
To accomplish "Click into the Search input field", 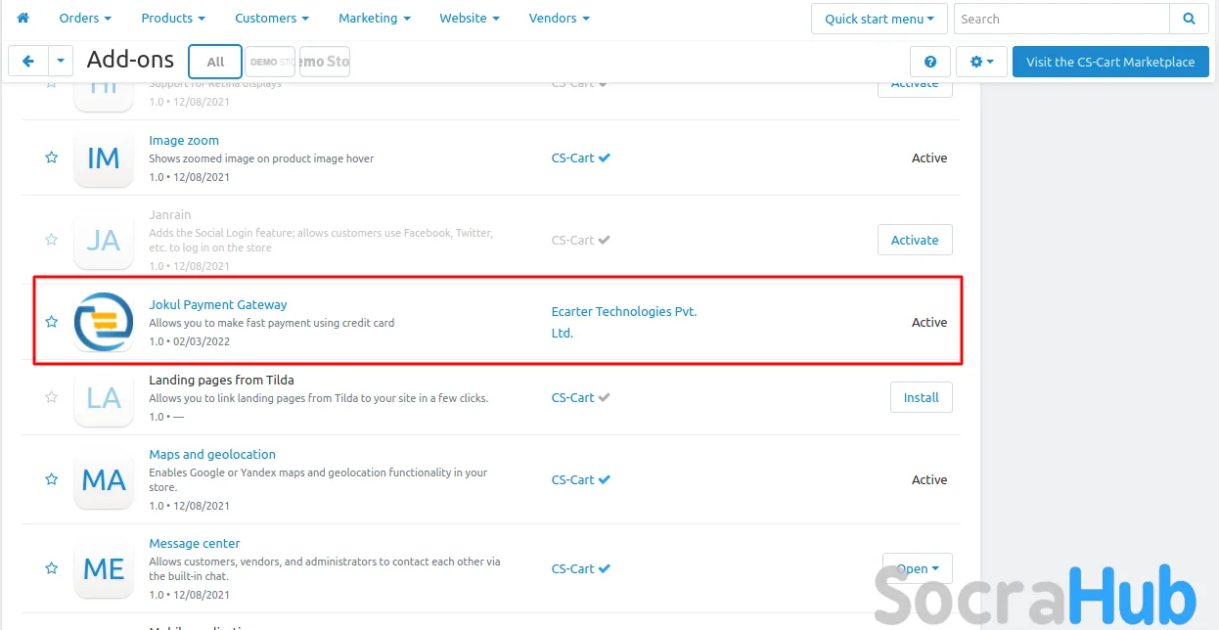I will click(x=1061, y=19).
